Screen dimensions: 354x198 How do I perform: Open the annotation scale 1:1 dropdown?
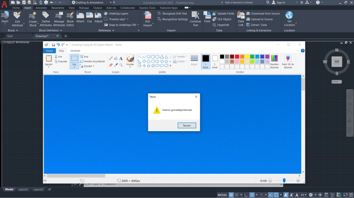(306, 195)
